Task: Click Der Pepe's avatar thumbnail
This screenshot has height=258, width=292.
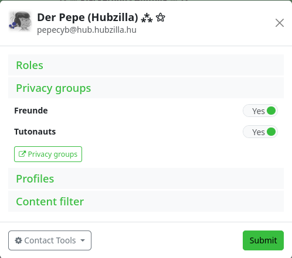Action: (x=20, y=21)
